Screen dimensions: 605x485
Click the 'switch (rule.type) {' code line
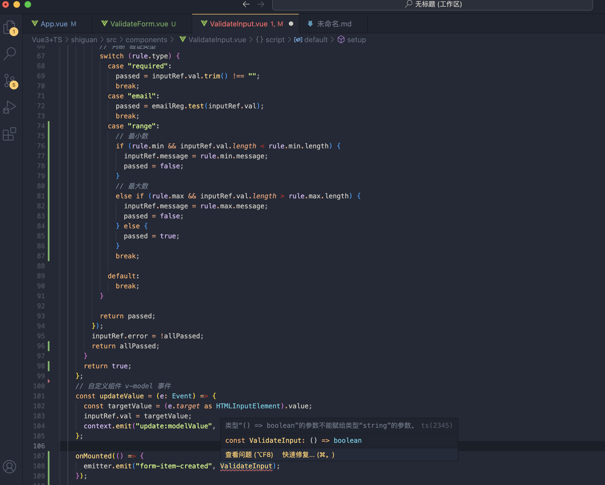[x=140, y=56]
